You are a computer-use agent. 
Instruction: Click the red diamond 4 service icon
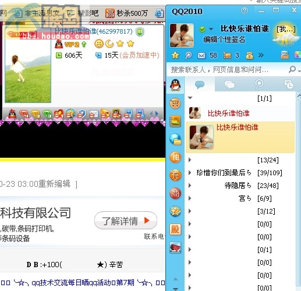click(24, 113)
